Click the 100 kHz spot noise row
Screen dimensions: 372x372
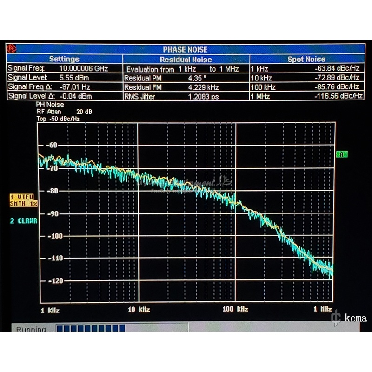coord(306,87)
